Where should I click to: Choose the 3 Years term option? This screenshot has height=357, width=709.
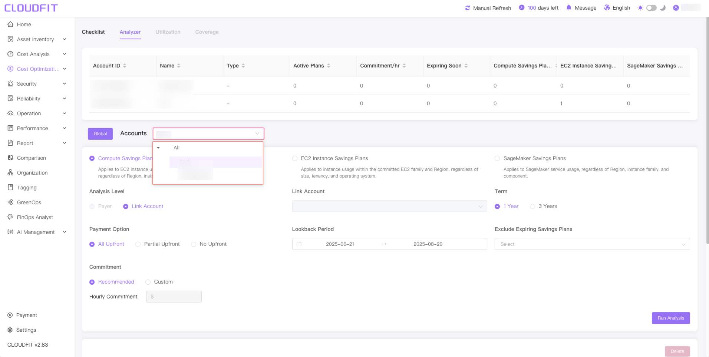[532, 206]
